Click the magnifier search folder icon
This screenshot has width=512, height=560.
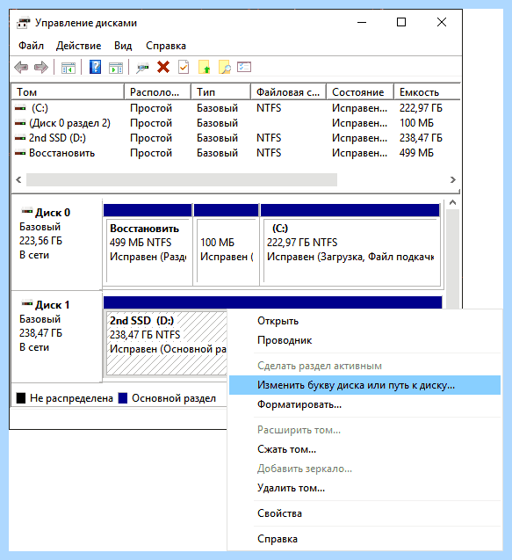tap(225, 67)
